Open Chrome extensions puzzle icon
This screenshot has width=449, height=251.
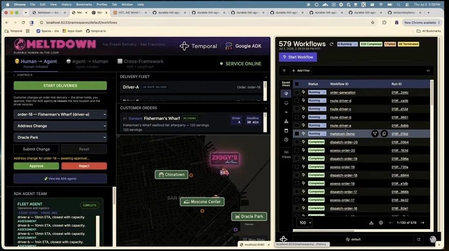click(x=384, y=22)
